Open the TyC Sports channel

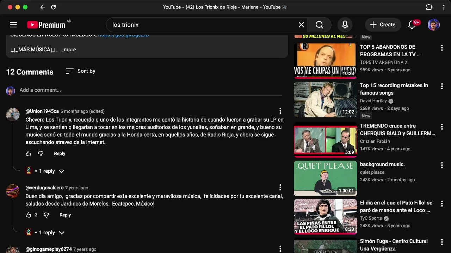(x=371, y=218)
